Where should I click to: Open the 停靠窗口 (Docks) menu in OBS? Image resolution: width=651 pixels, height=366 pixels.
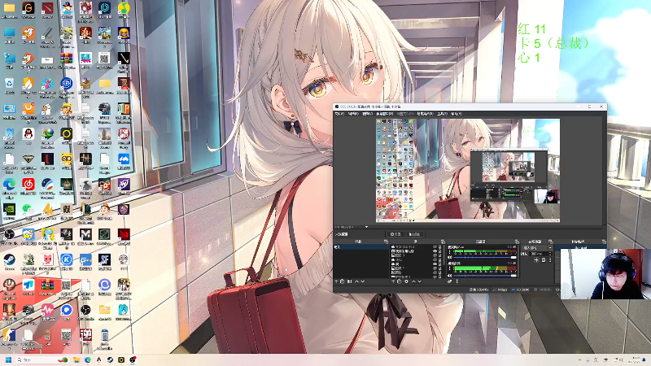coord(384,113)
